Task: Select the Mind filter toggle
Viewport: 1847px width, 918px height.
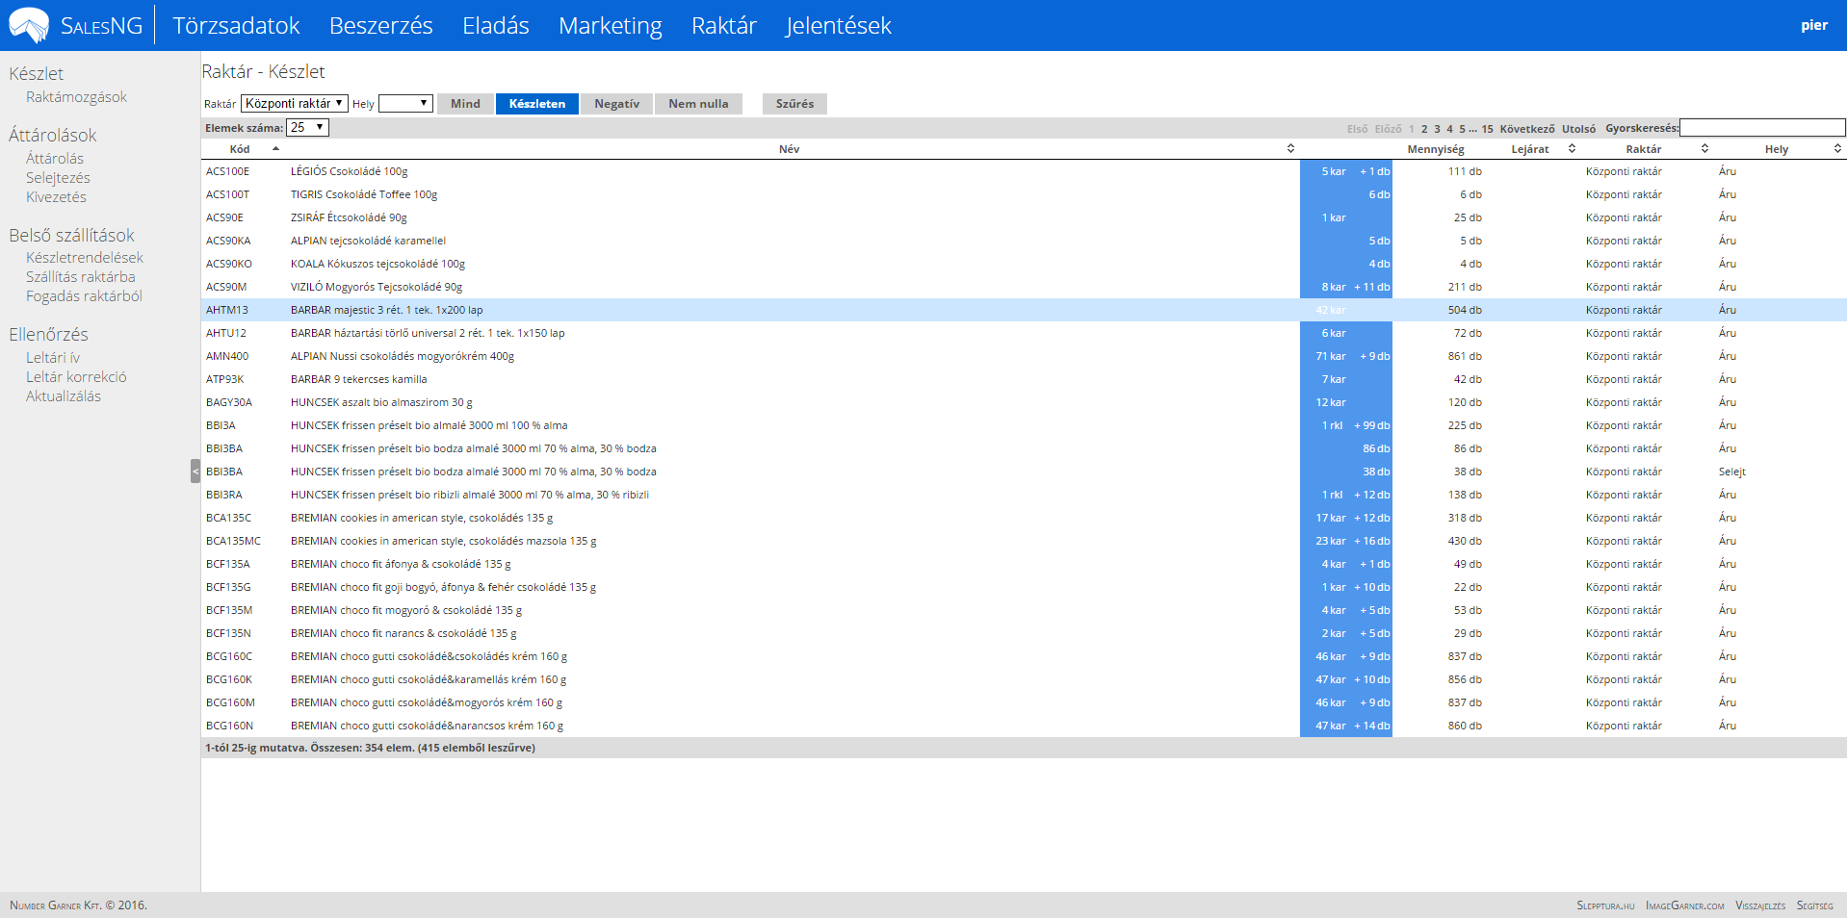Action: (465, 104)
